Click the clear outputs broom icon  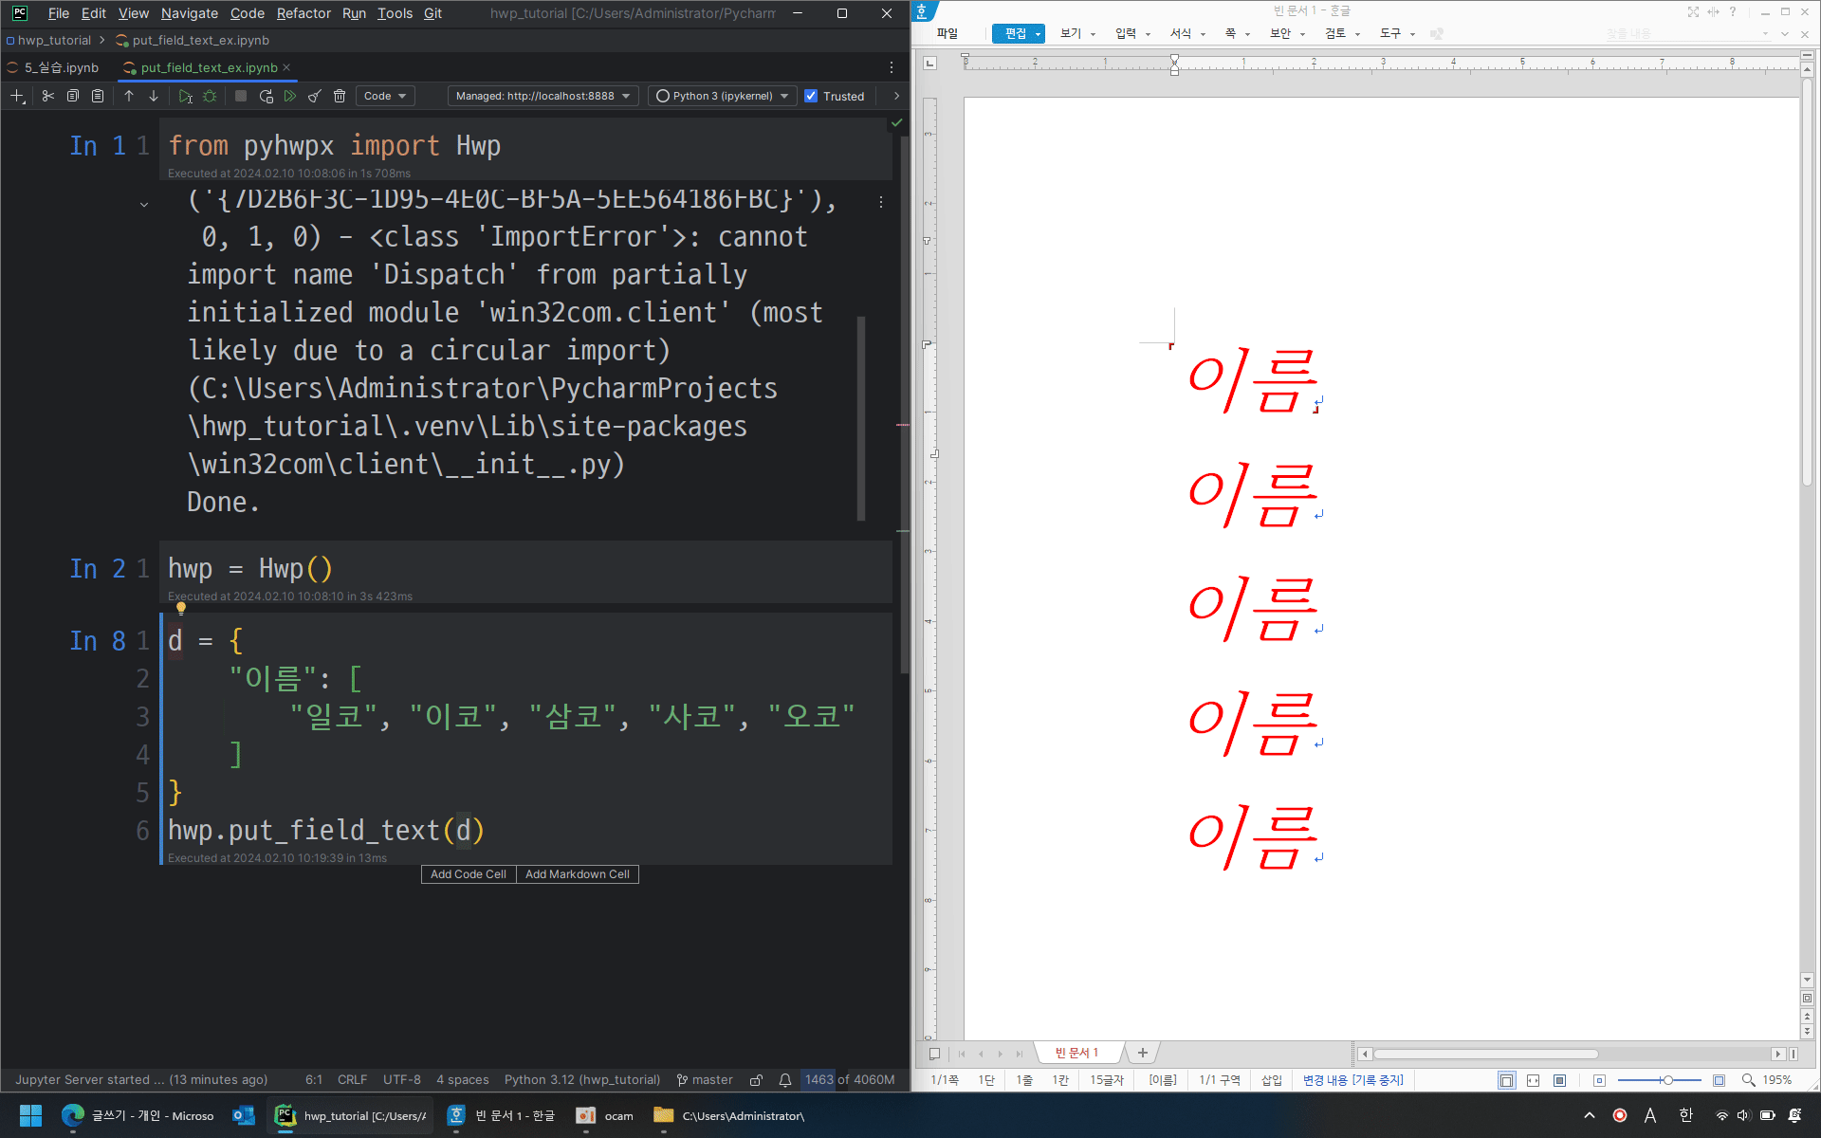pos(315,96)
